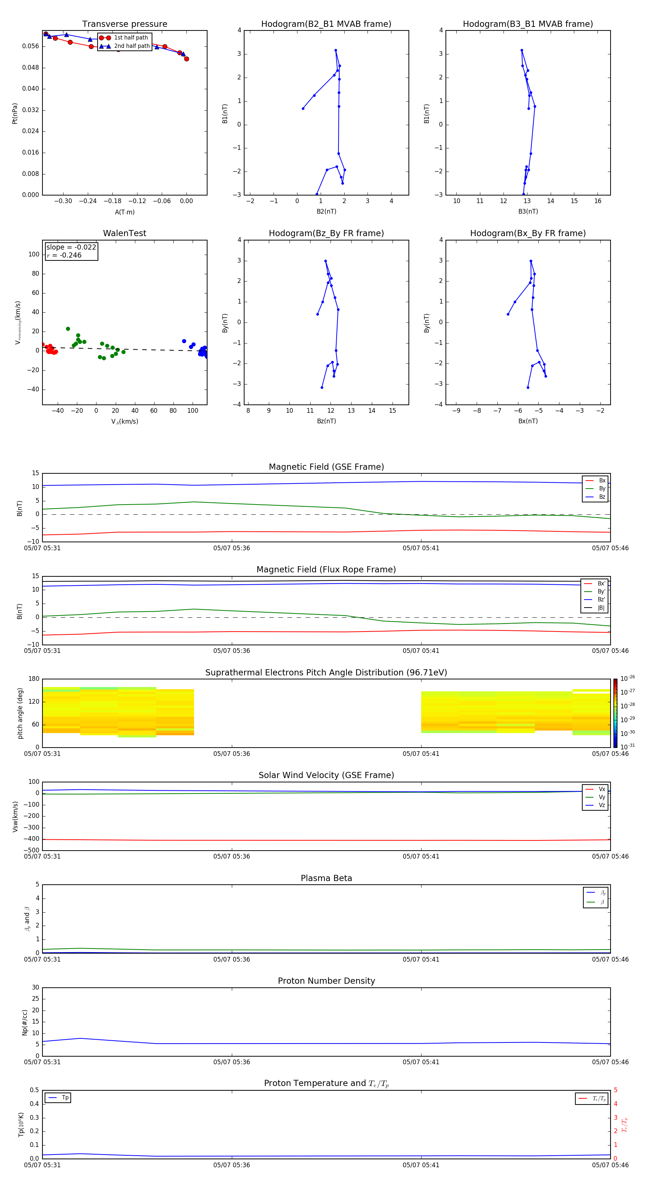
Task: Click the 'Hodogram(Bx_By FR frame)' title
Action: [x=528, y=233]
